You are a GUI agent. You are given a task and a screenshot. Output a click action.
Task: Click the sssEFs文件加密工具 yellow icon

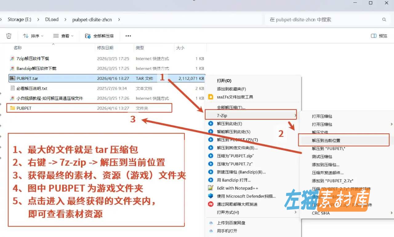[211, 97]
